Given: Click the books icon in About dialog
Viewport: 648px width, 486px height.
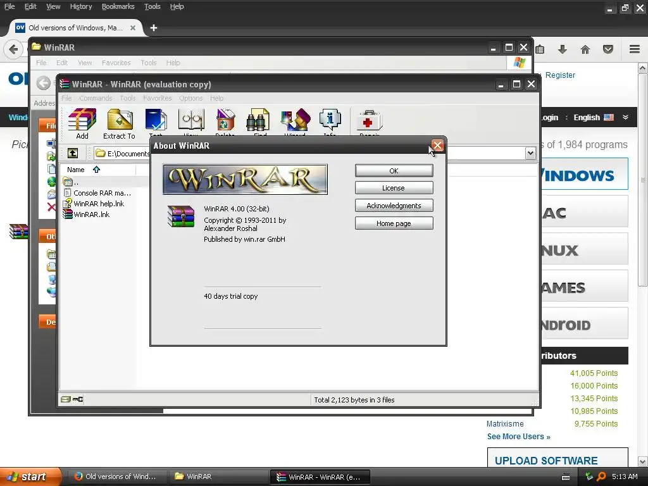Looking at the screenshot, I should point(180,216).
